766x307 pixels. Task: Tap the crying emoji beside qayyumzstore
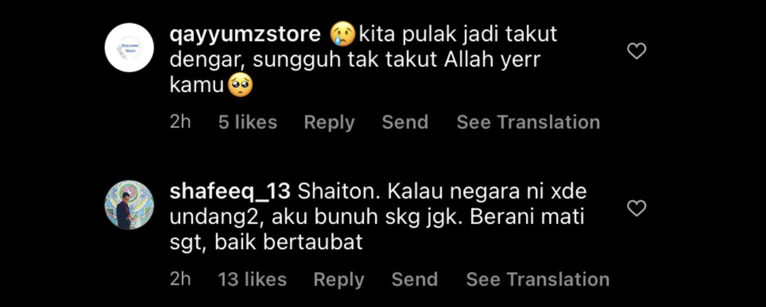click(343, 35)
